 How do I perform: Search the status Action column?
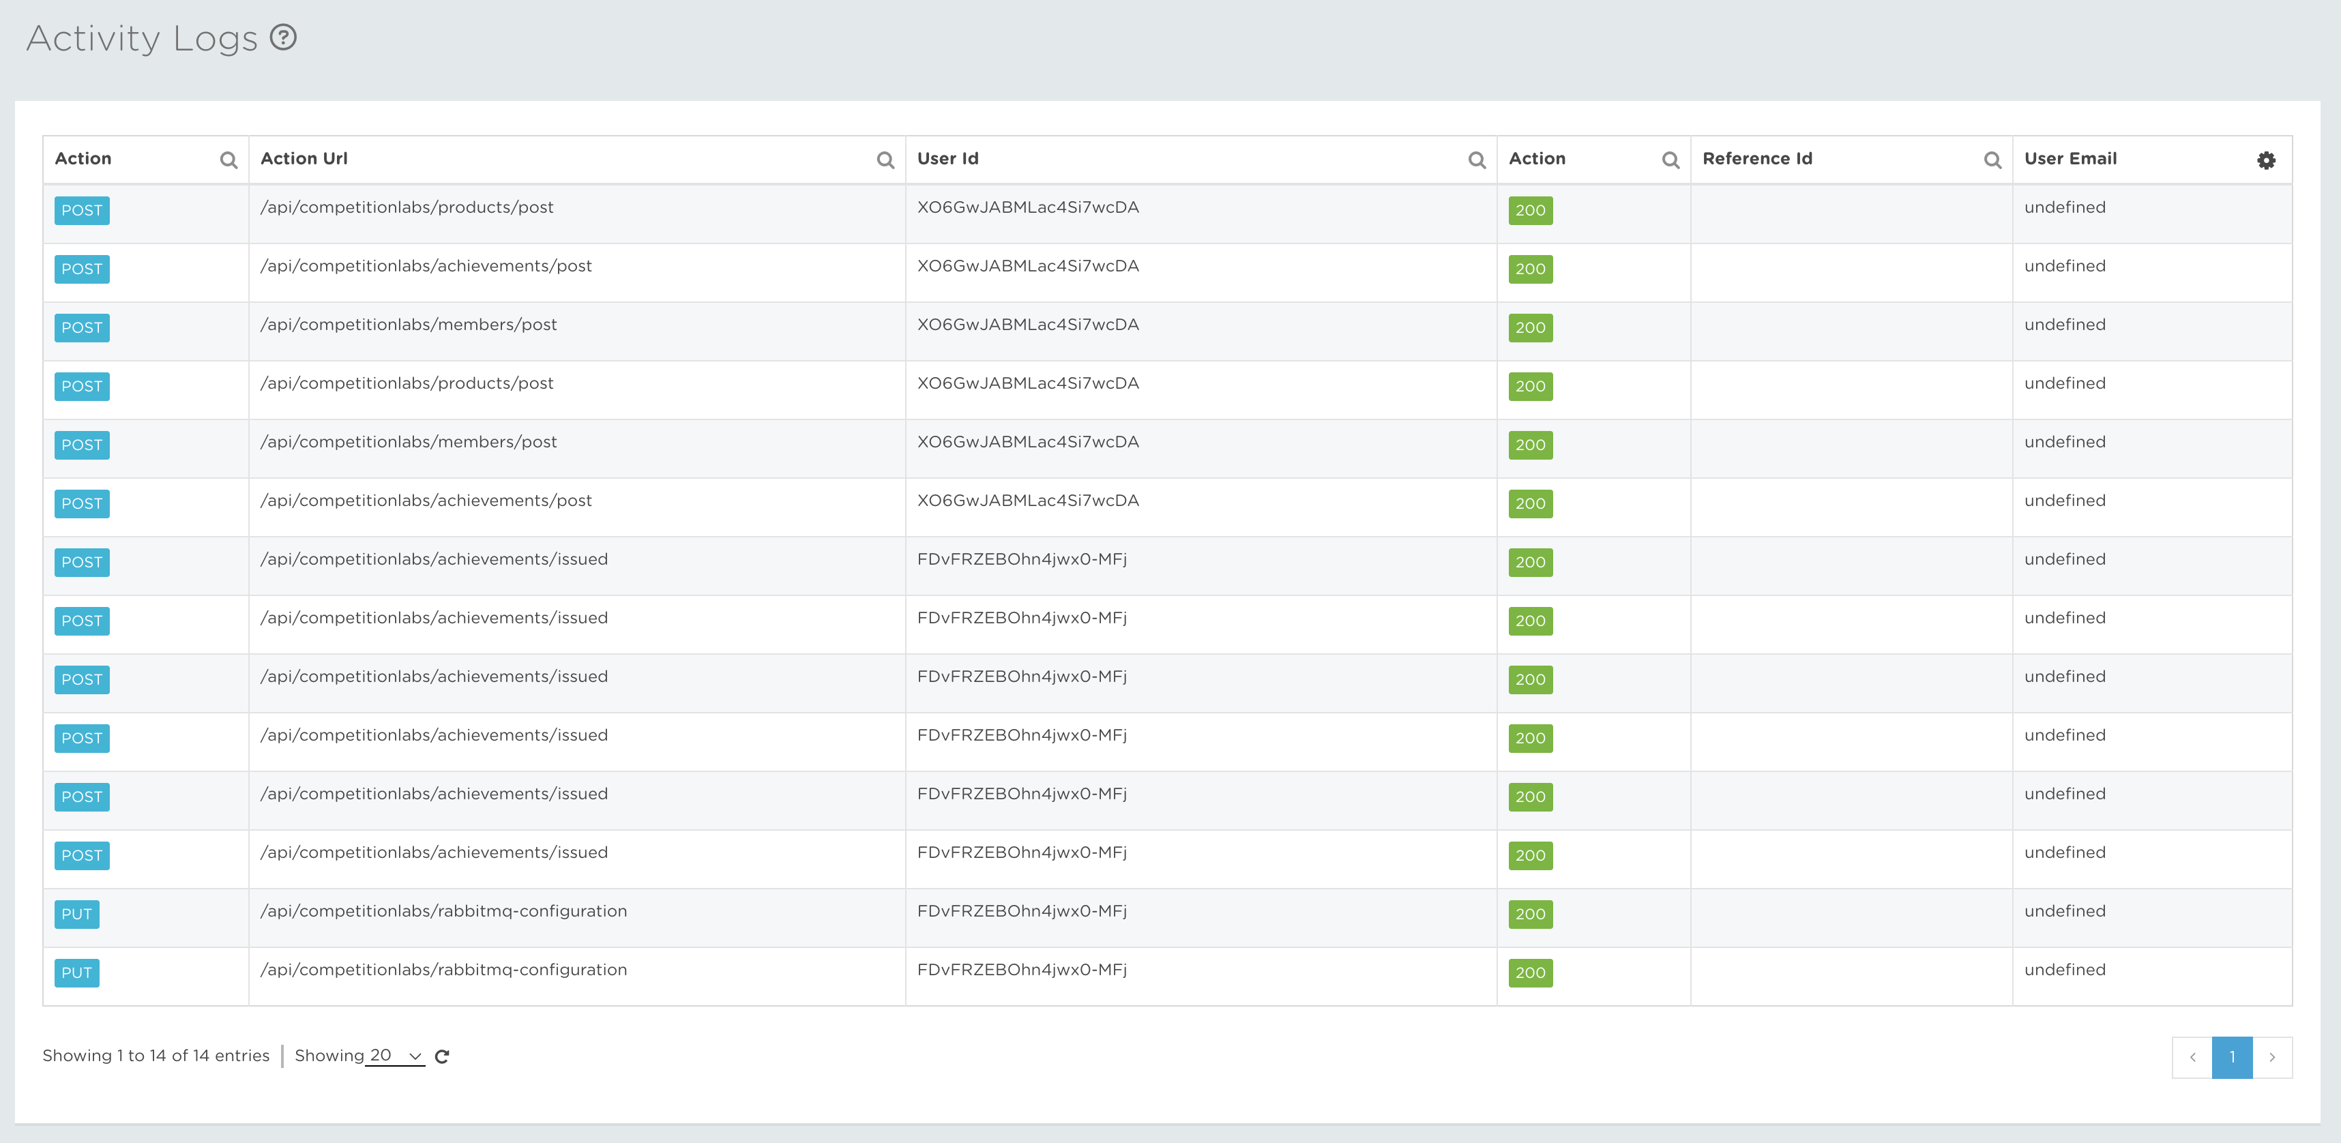pyautogui.click(x=1670, y=160)
